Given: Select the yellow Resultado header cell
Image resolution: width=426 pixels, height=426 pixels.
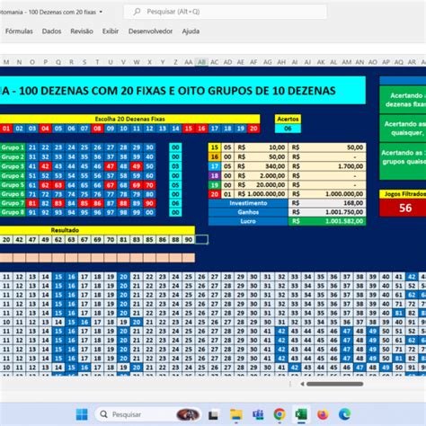Looking at the screenshot, I should tap(97, 230).
